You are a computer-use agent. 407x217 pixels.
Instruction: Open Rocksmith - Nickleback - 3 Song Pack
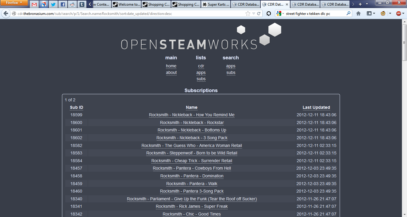point(192,138)
